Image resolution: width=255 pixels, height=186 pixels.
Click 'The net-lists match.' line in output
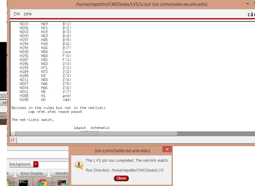32,120
